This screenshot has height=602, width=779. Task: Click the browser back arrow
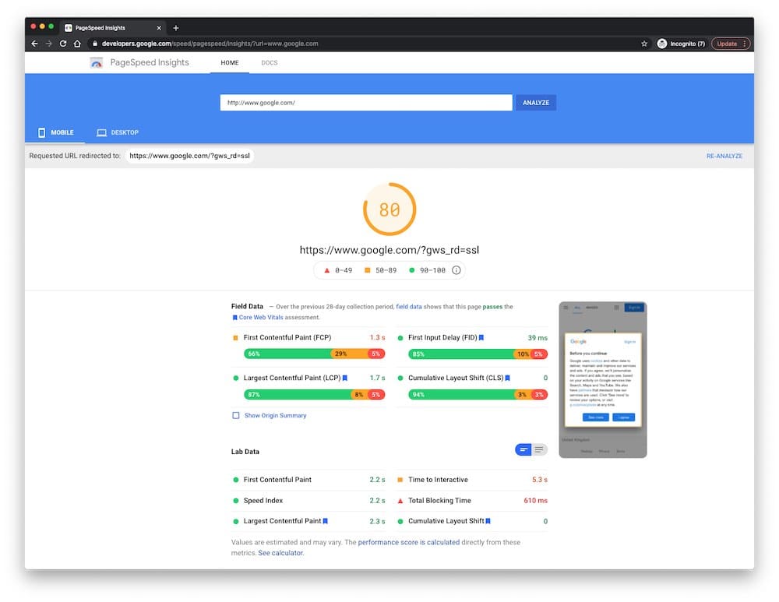point(34,44)
